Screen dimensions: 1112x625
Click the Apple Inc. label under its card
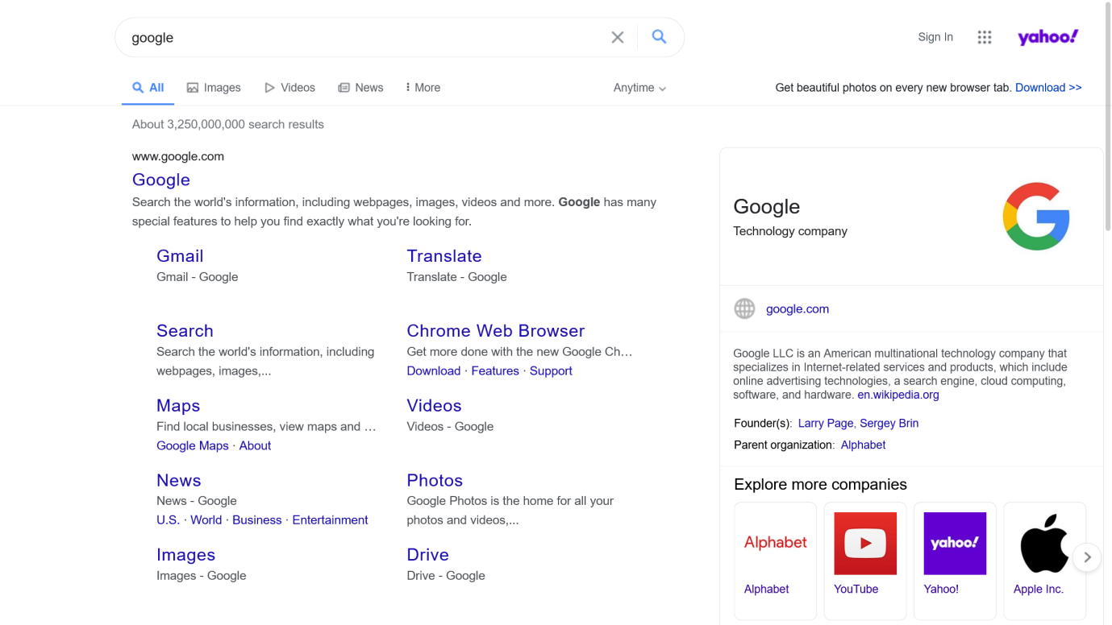1039,590
